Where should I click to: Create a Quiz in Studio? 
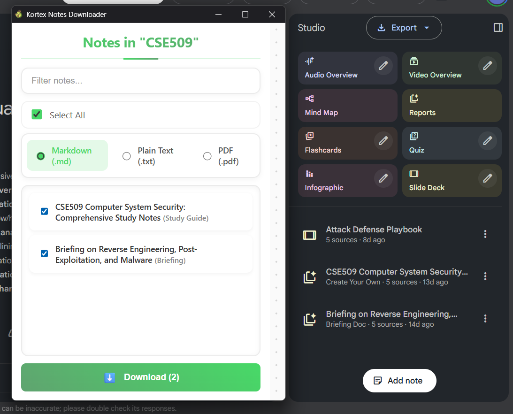[452, 143]
